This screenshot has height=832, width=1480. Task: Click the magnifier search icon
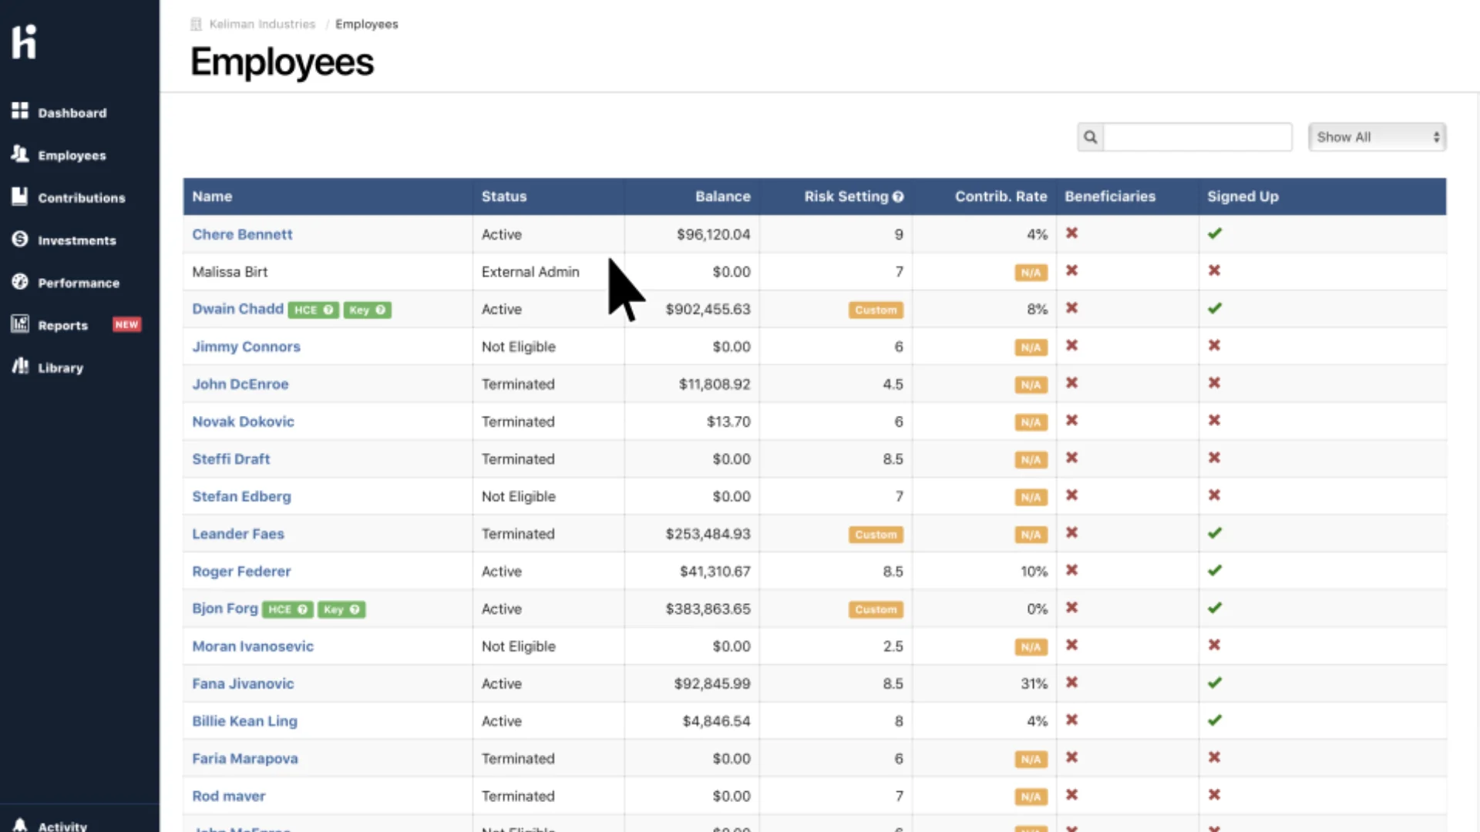tap(1090, 137)
